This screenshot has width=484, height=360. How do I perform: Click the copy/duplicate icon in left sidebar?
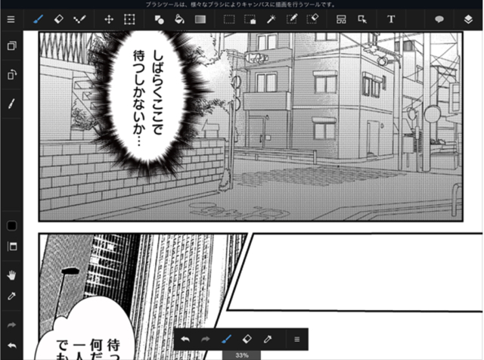[x=12, y=45]
